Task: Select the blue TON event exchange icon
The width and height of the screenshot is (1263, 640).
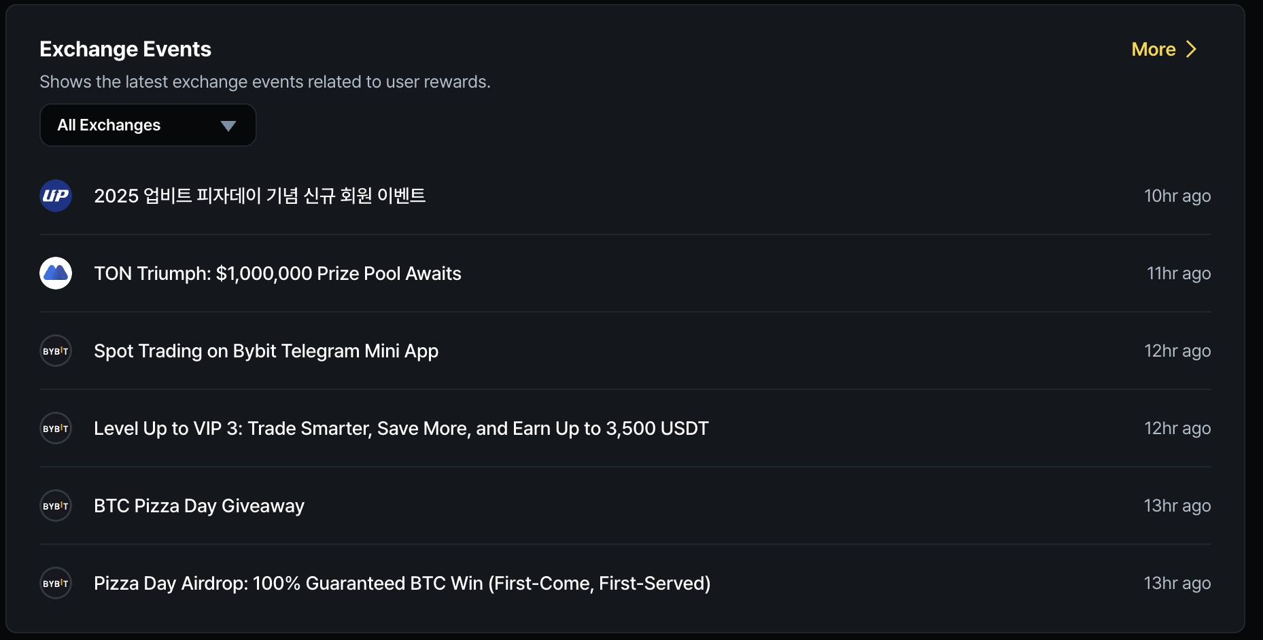Action: [55, 273]
